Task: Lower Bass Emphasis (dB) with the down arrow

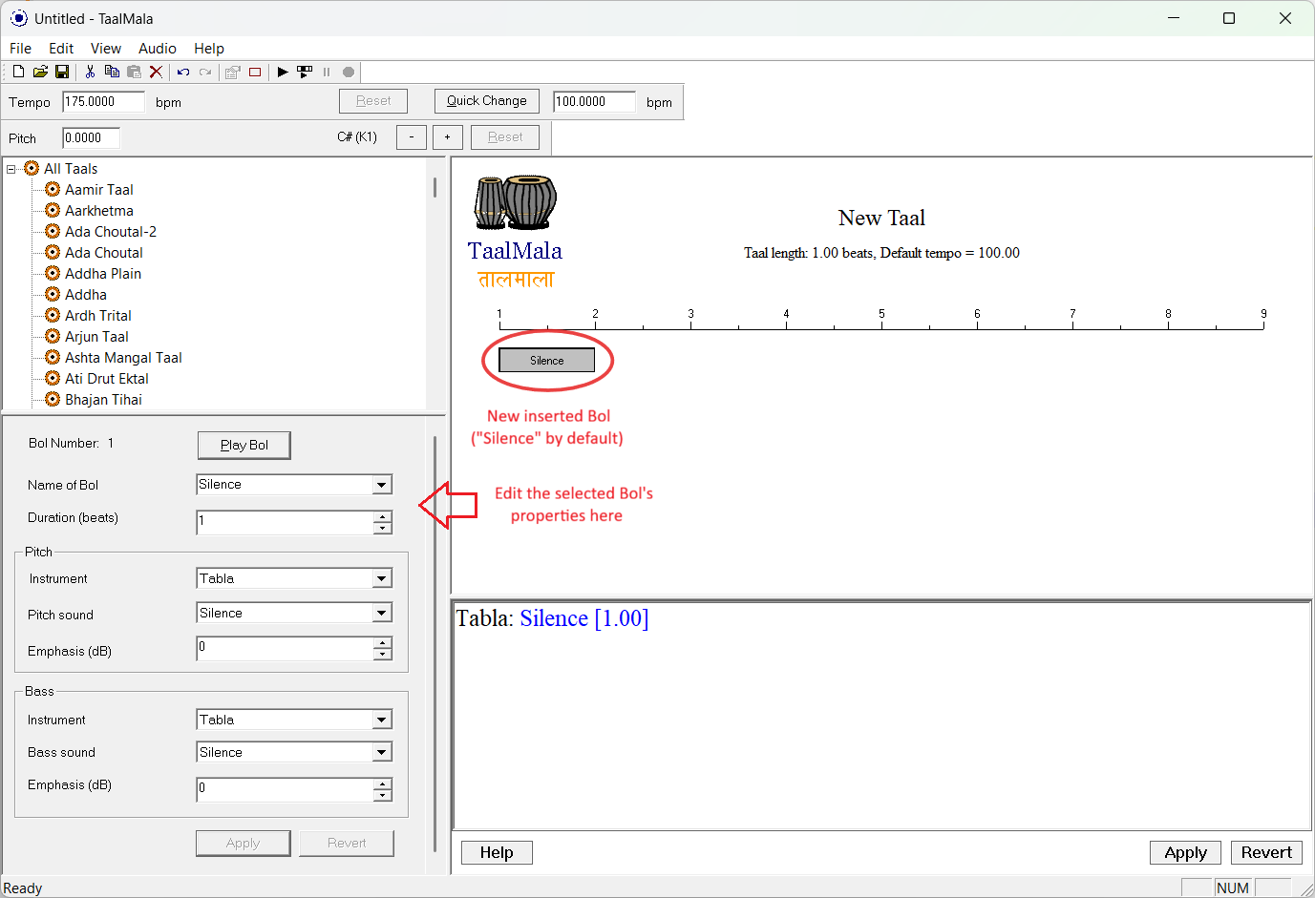Action: tap(382, 795)
